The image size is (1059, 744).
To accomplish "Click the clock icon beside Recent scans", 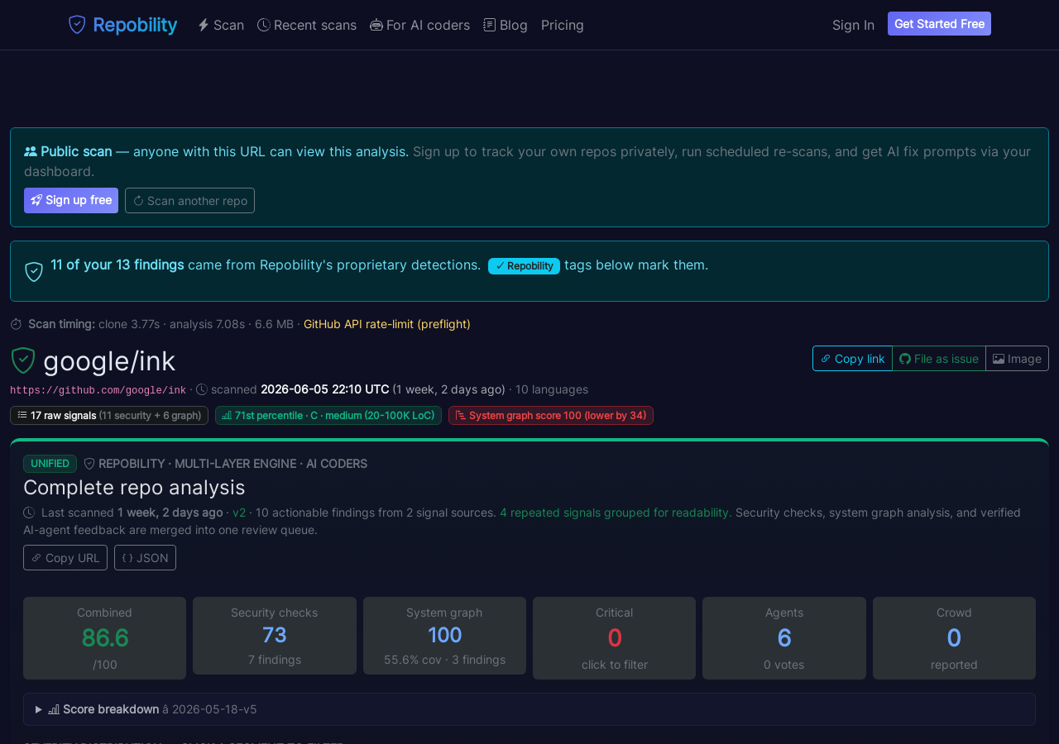I will (264, 25).
